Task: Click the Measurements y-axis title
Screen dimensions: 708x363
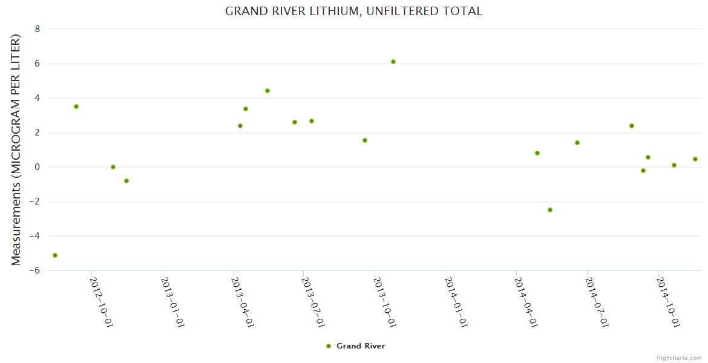Action: pos(16,149)
